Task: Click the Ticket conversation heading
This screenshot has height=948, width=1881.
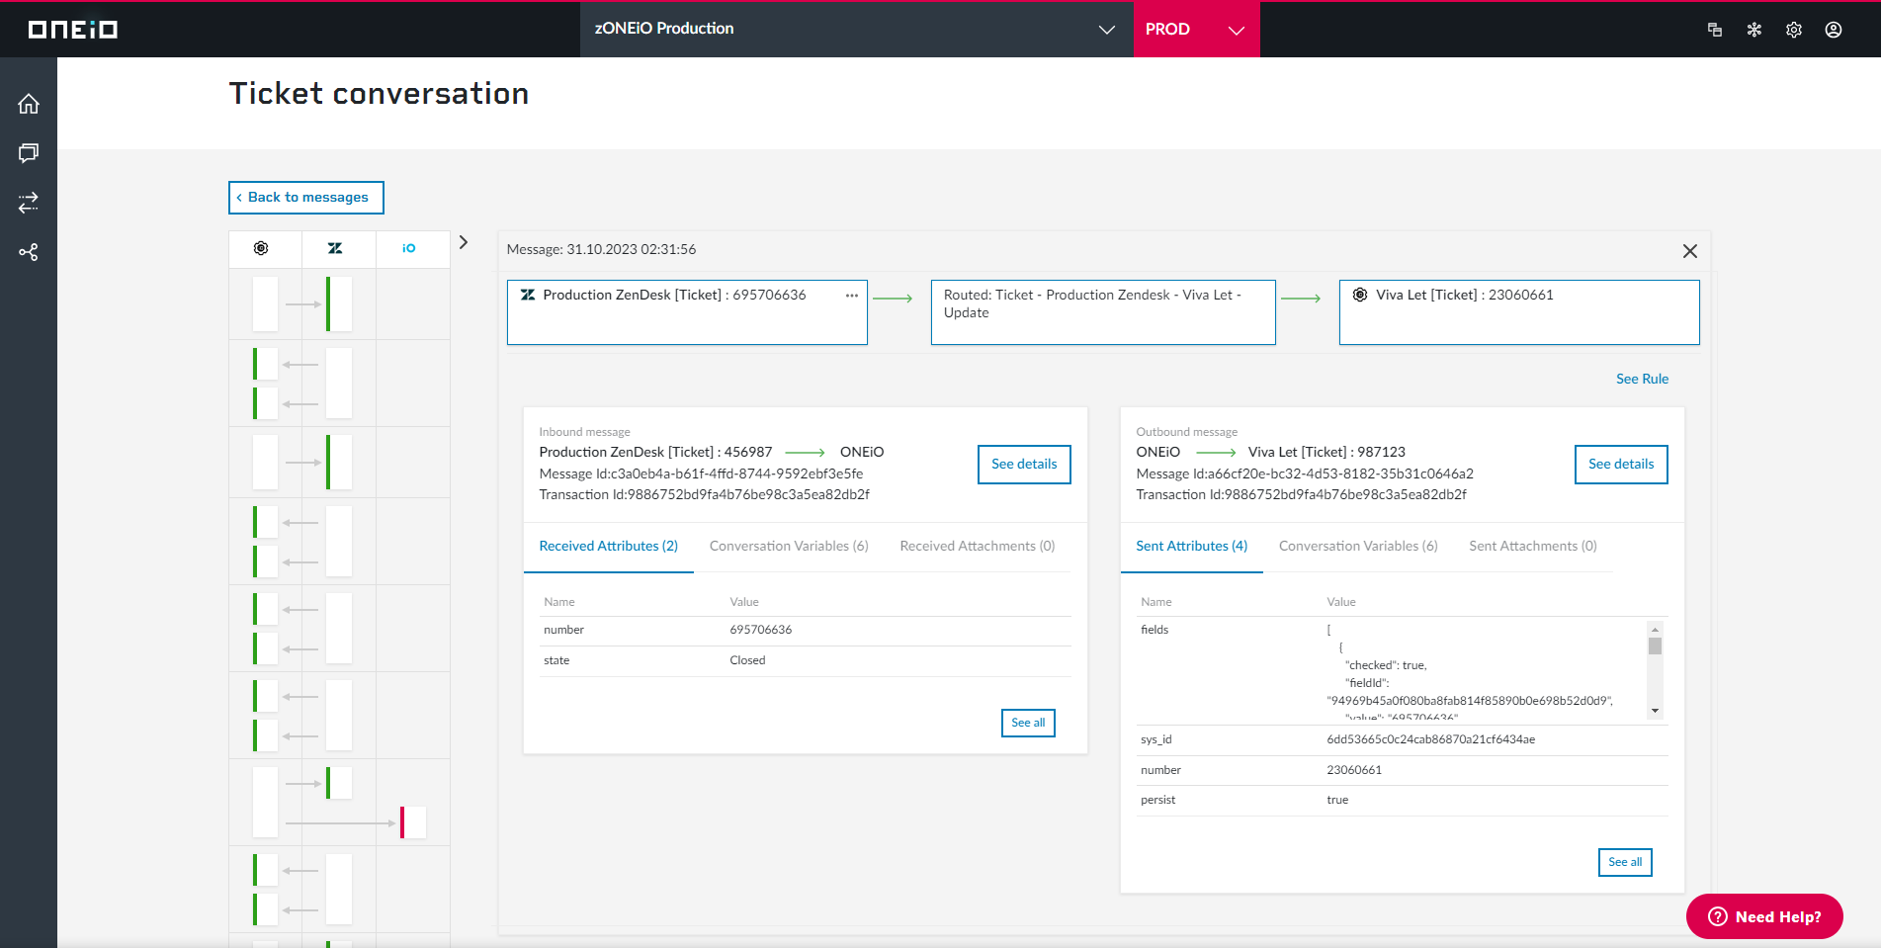Action: pyautogui.click(x=380, y=94)
